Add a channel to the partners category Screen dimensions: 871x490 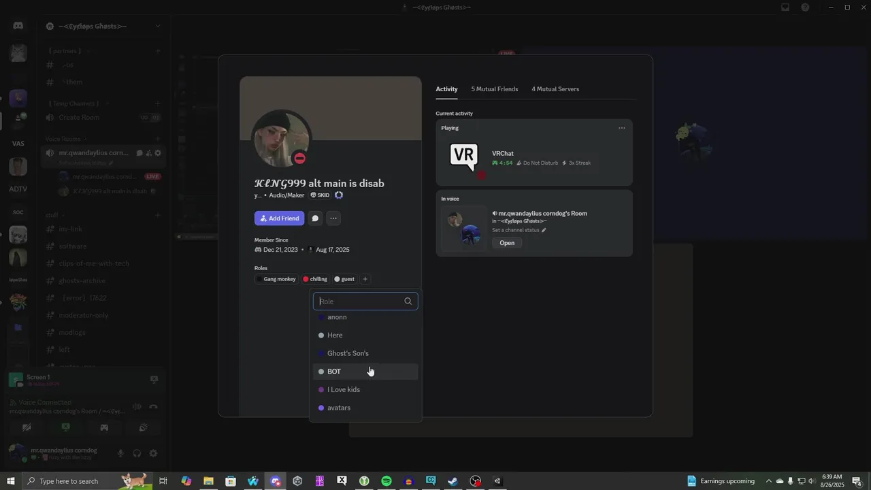pyautogui.click(x=157, y=51)
